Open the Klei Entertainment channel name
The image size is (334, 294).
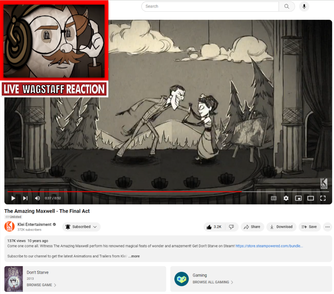tap(34, 225)
